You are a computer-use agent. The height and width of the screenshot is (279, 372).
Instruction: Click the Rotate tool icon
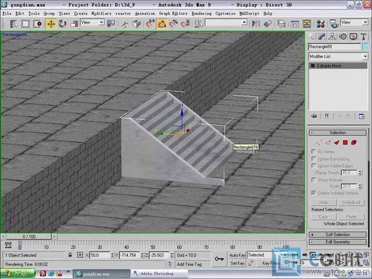pos(62,23)
